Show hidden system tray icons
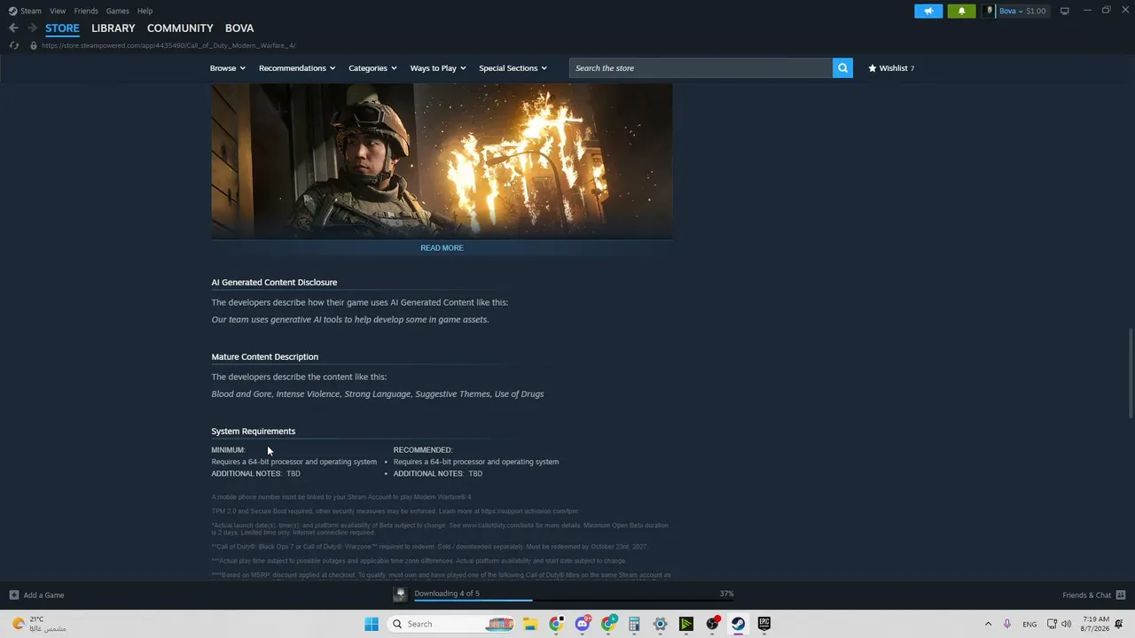The height and width of the screenshot is (638, 1135). pos(988,624)
